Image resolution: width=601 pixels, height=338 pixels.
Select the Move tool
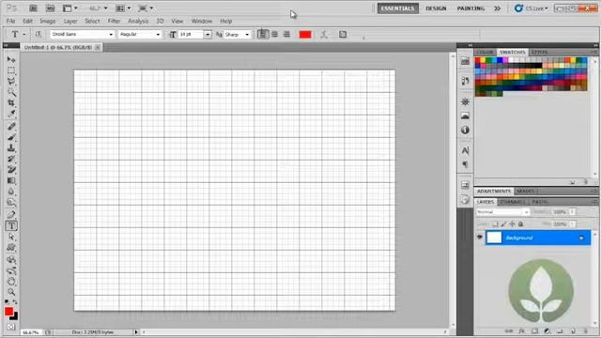11,59
